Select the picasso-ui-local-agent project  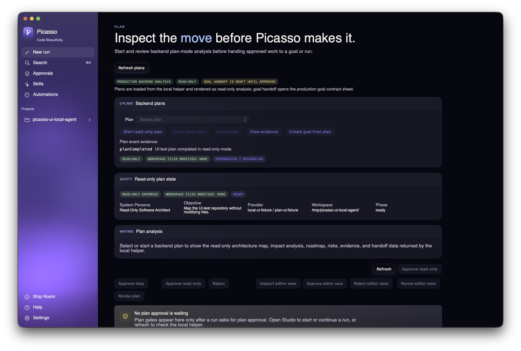pyautogui.click(x=58, y=119)
